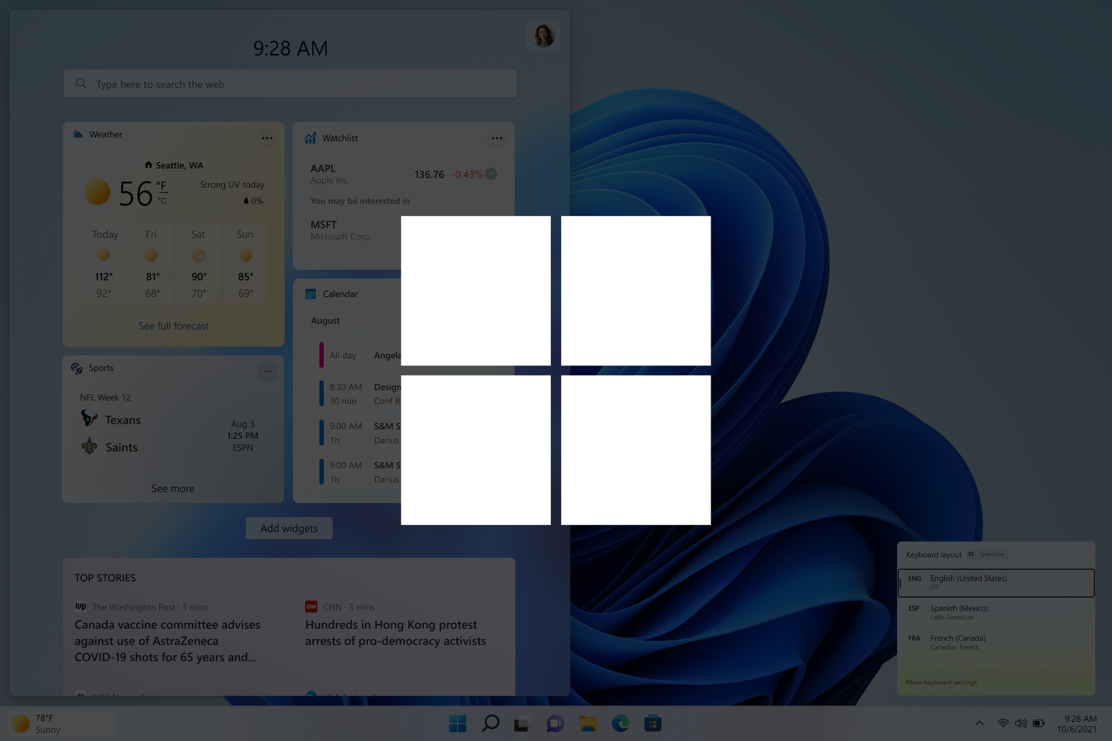Open More keyboard settings
The height and width of the screenshot is (741, 1112).
[x=941, y=683]
